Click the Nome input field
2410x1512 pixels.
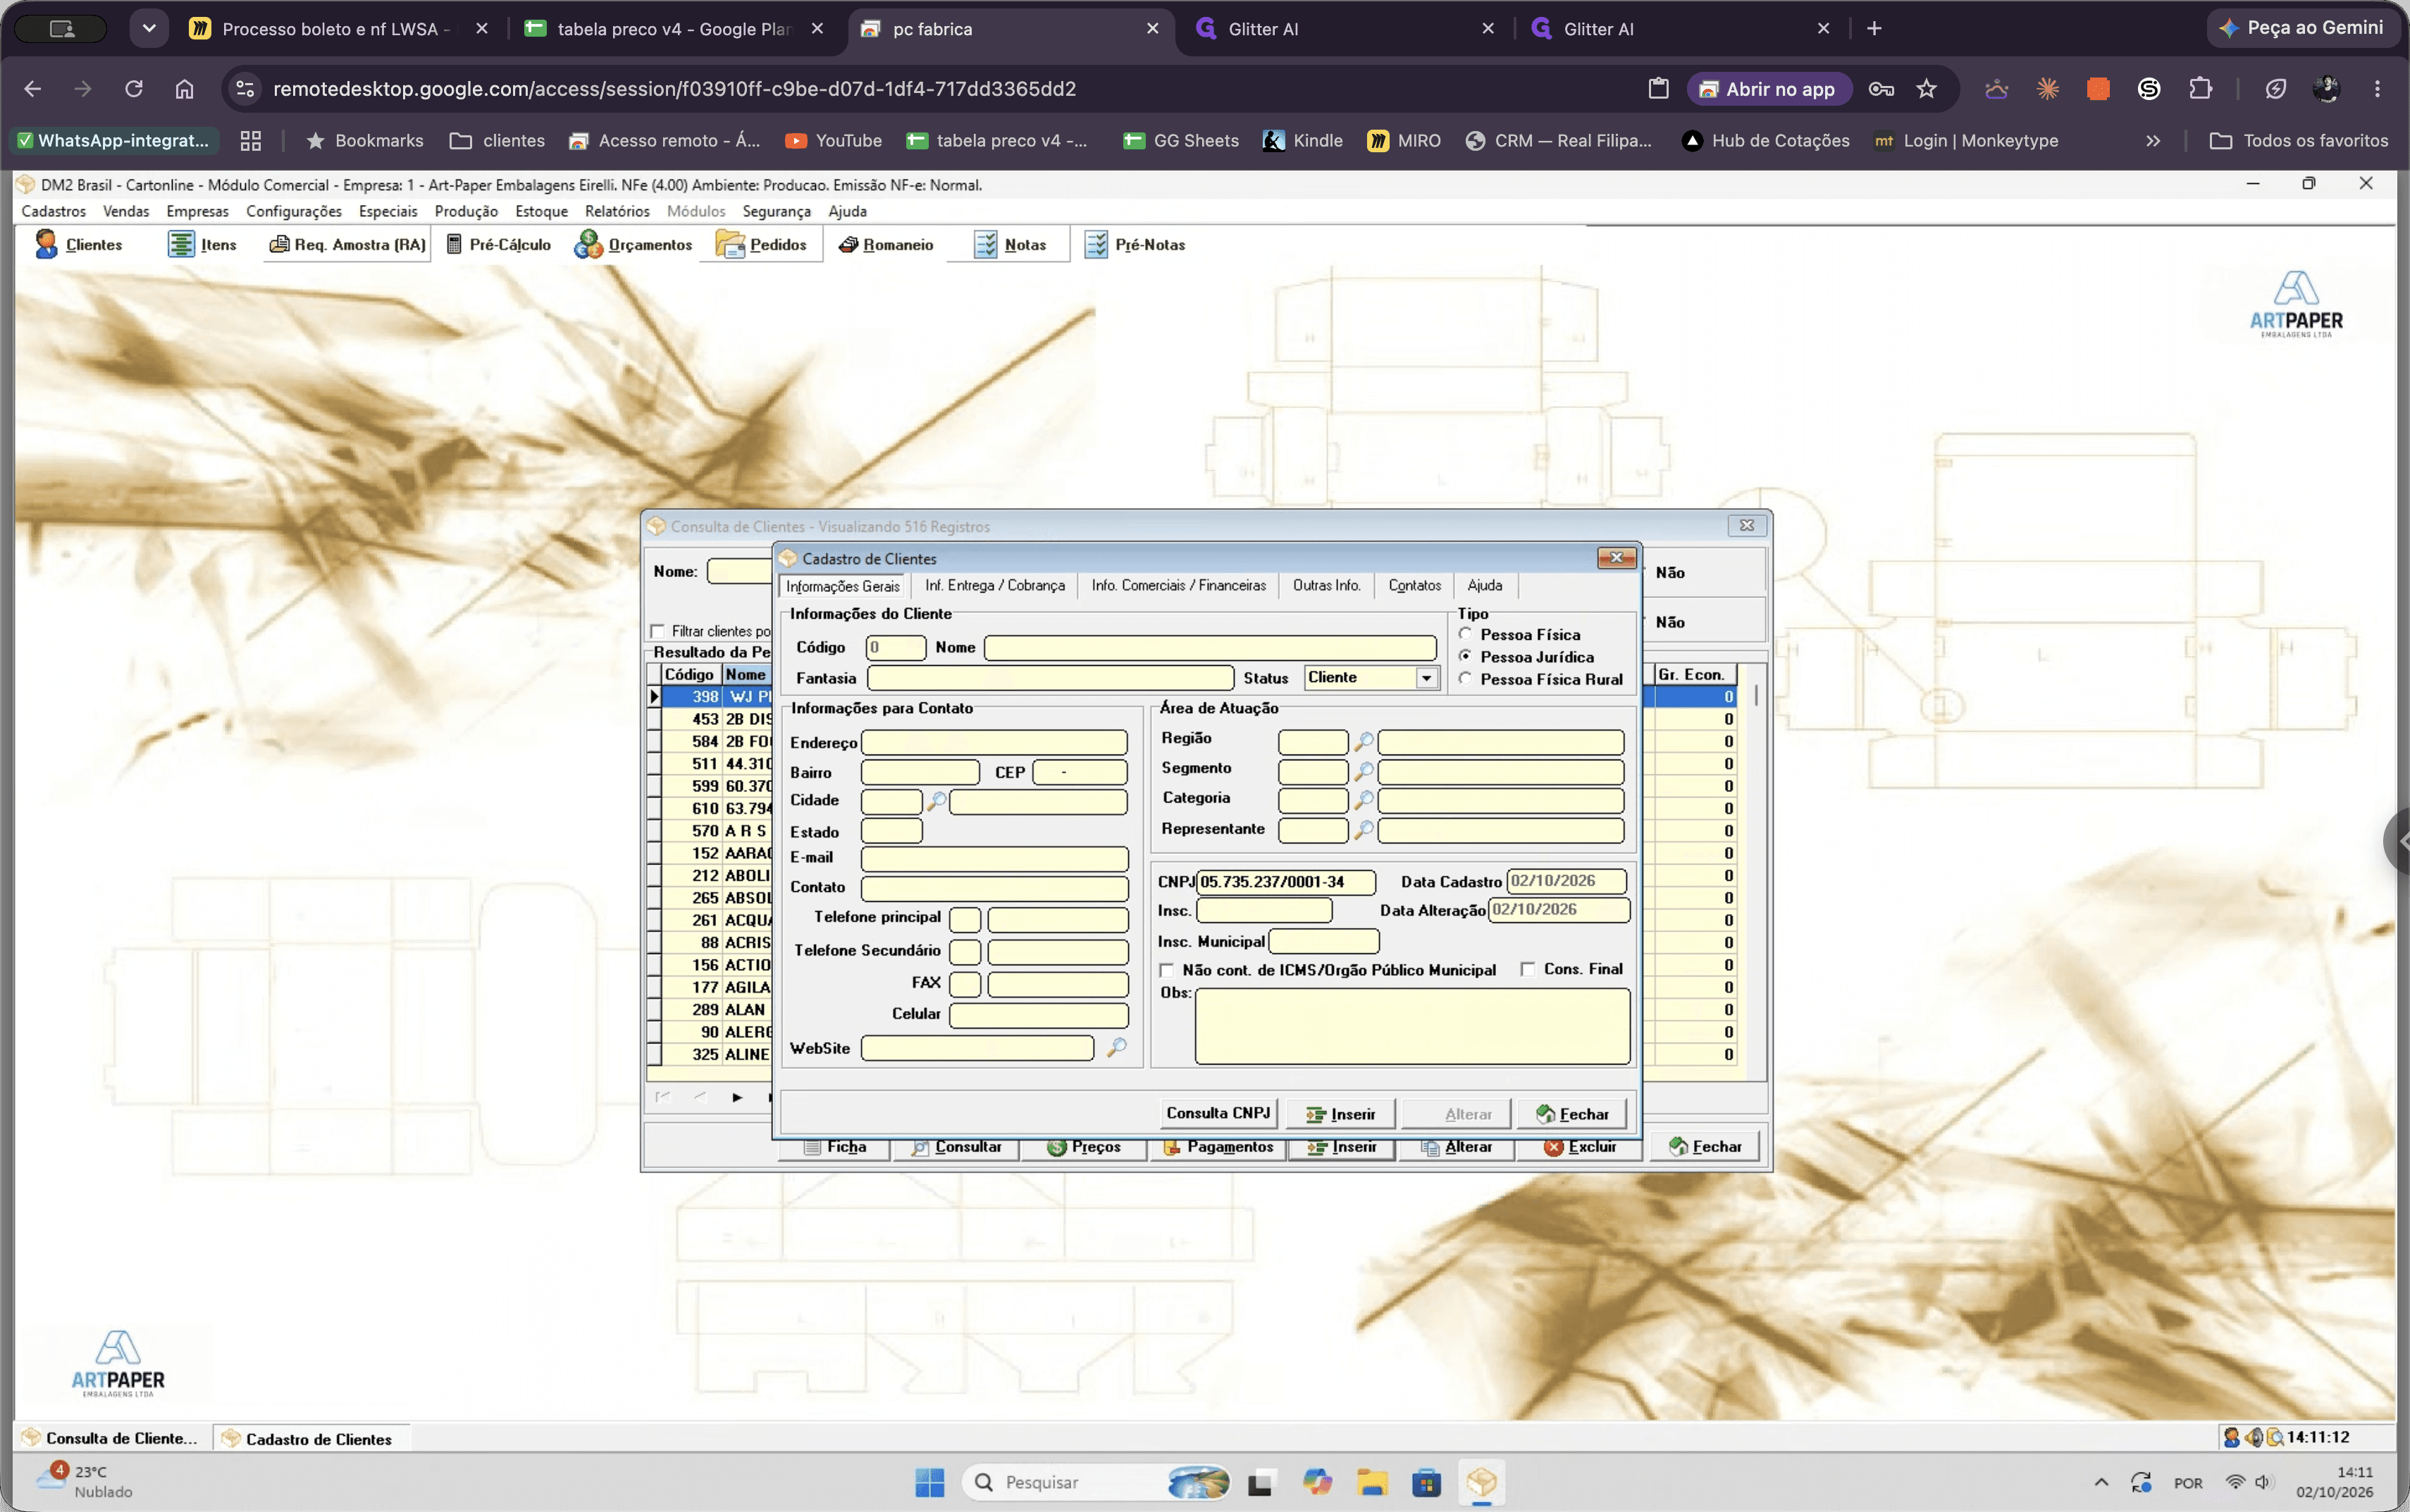click(1210, 648)
